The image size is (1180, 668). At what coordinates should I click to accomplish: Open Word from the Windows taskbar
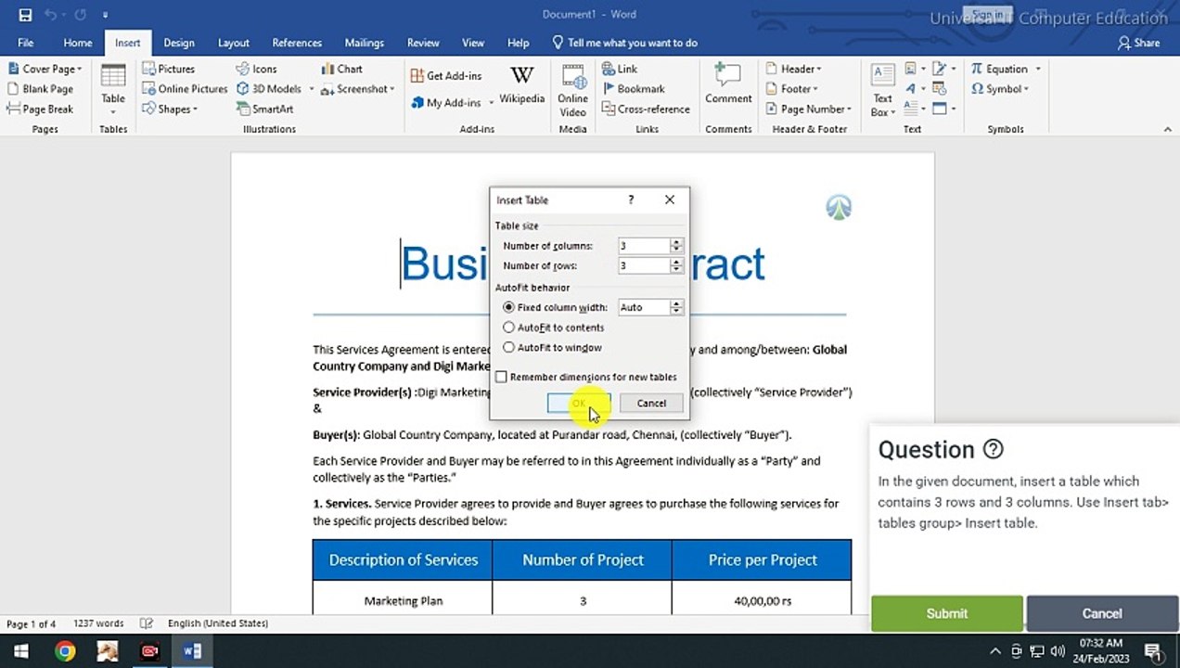[192, 651]
